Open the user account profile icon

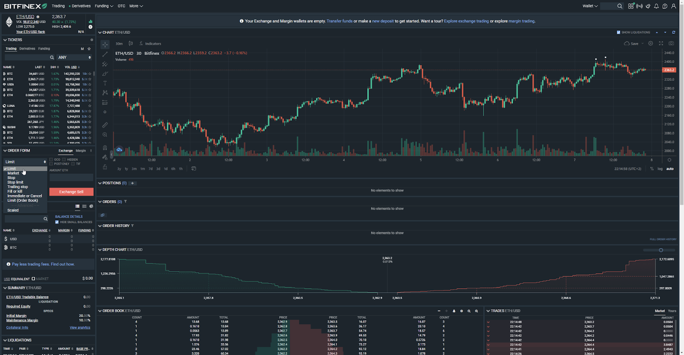coord(674,6)
